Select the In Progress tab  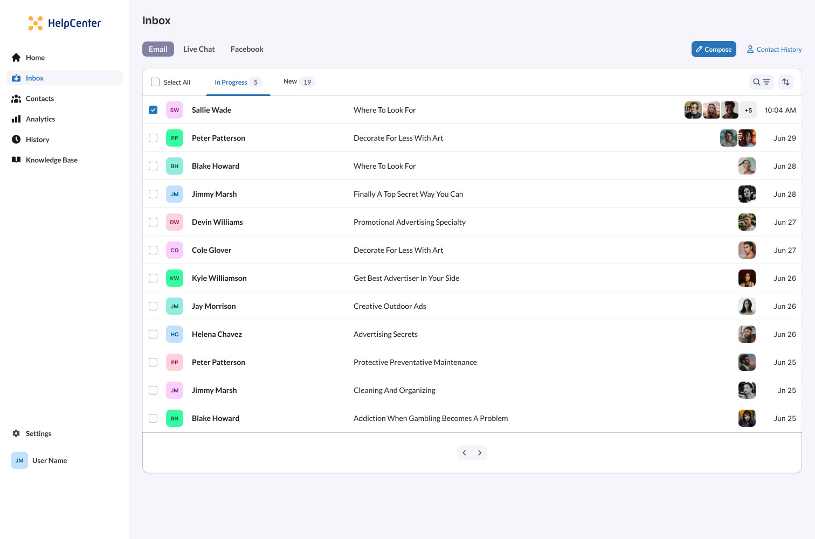click(x=238, y=82)
